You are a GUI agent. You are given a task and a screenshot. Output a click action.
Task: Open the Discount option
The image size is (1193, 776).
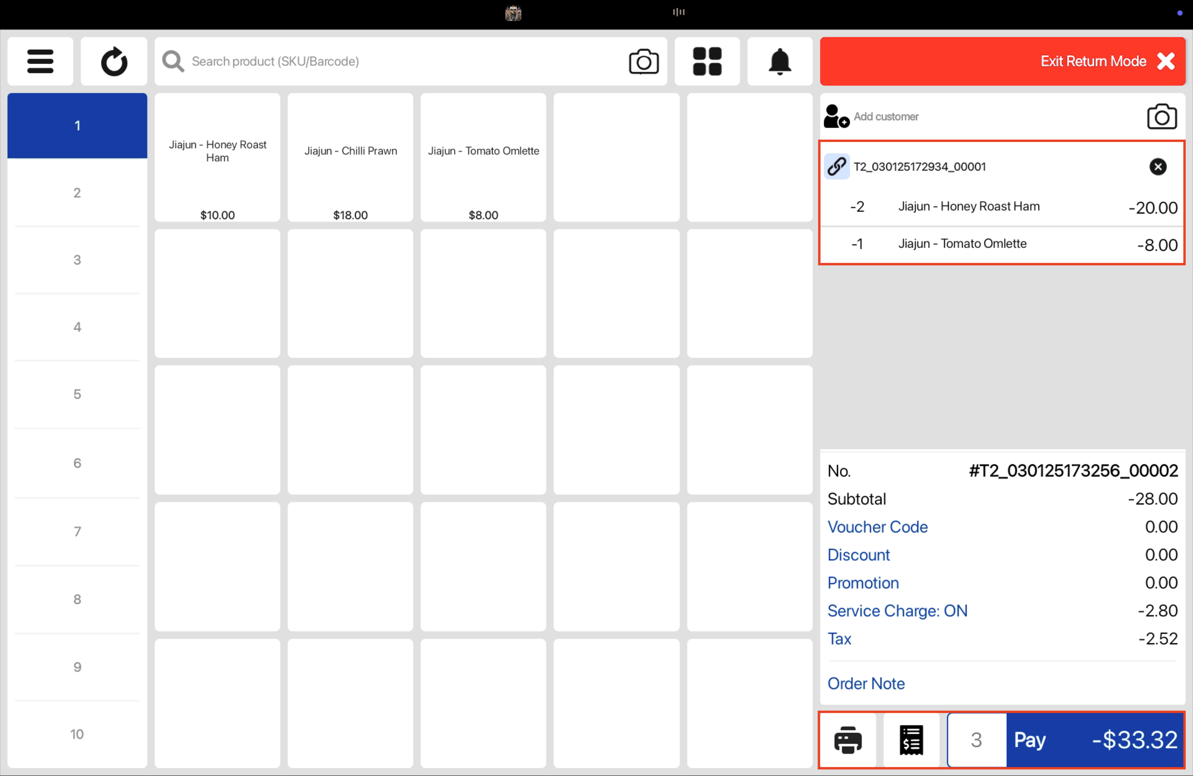point(858,555)
